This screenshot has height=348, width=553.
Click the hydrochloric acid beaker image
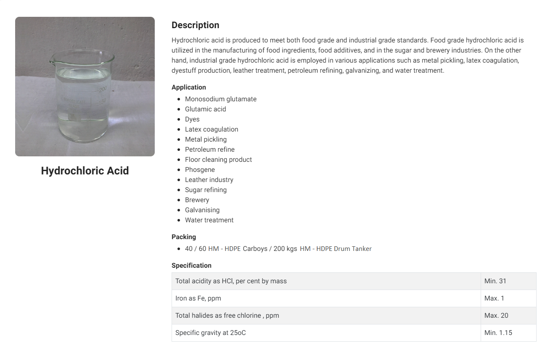[85, 87]
